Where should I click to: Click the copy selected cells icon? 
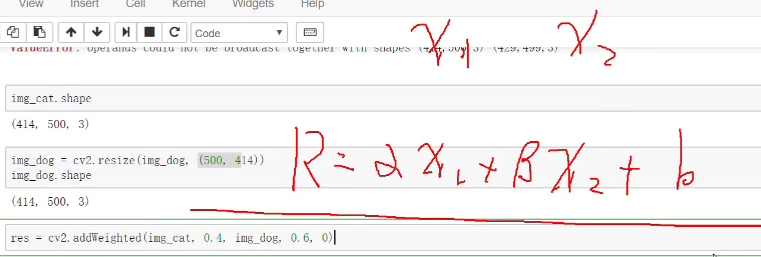coord(13,32)
